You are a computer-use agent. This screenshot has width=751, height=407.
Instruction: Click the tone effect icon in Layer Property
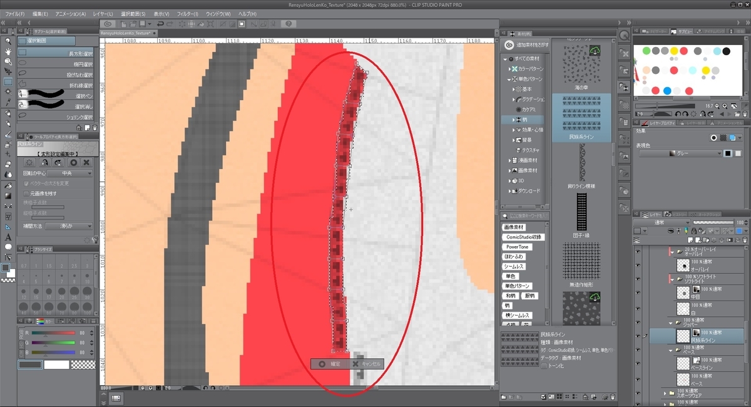click(x=723, y=138)
